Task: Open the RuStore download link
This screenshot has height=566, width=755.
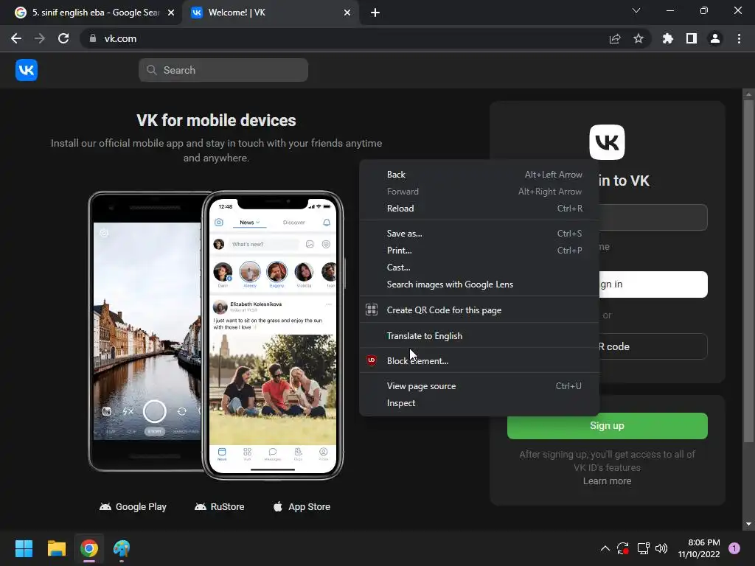Action: tap(219, 507)
